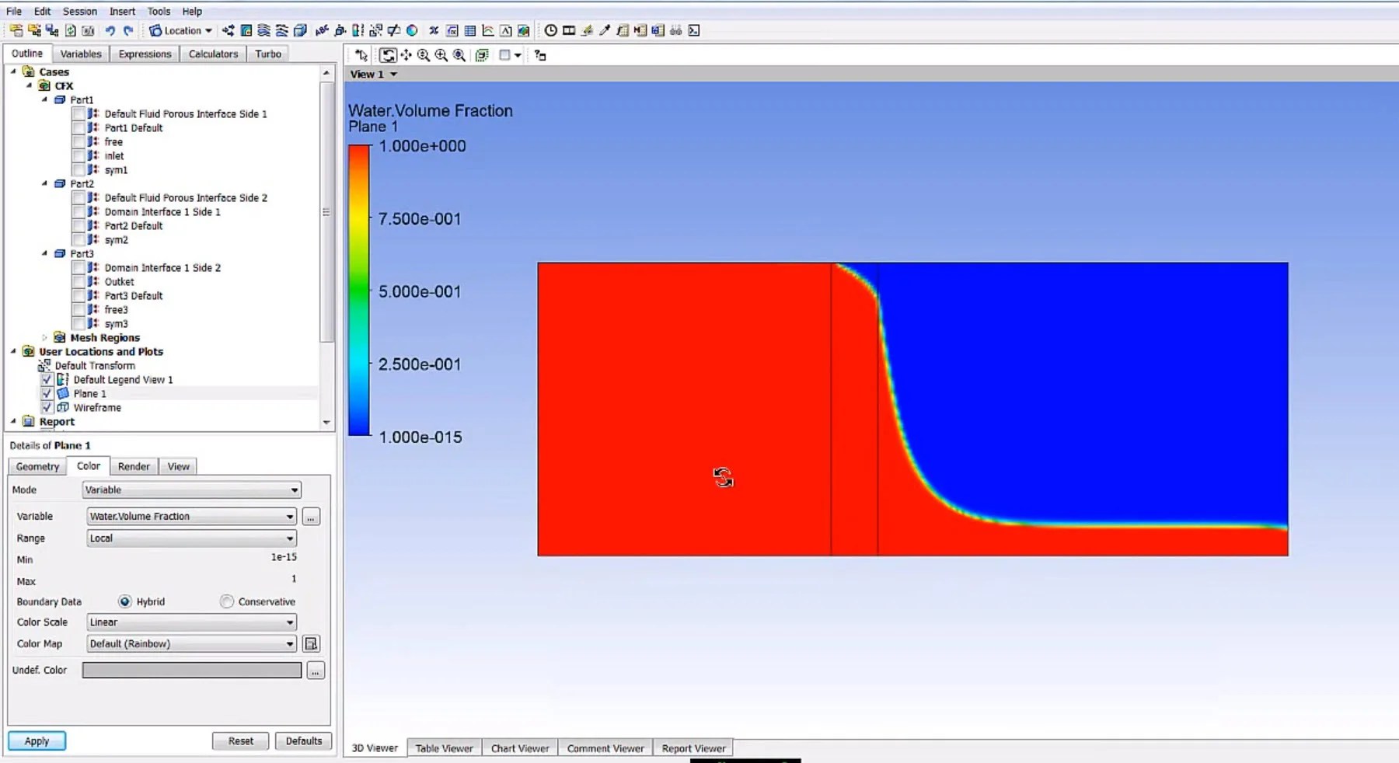1399x763 pixels.
Task: Click the fit view icon
Action: coord(459,55)
